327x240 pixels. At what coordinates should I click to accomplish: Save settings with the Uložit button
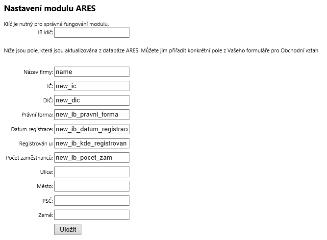[x=68, y=229]
